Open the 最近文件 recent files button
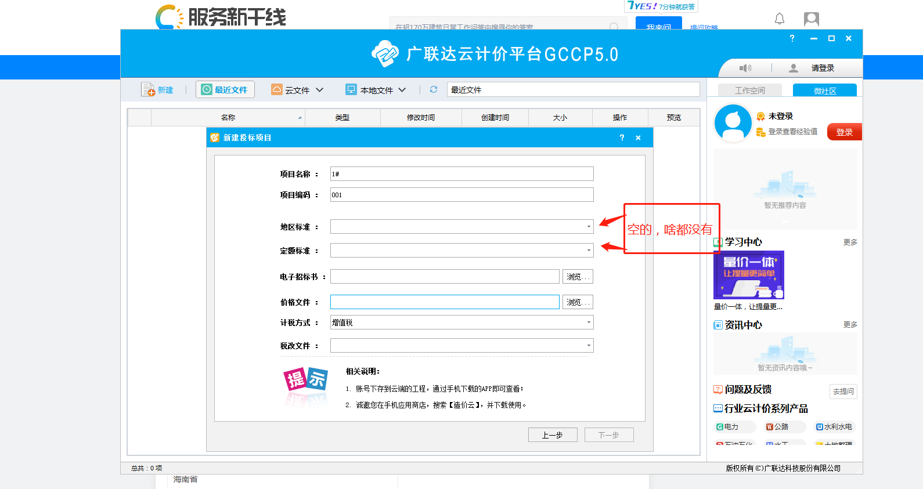The height and width of the screenshot is (489, 923). (225, 89)
